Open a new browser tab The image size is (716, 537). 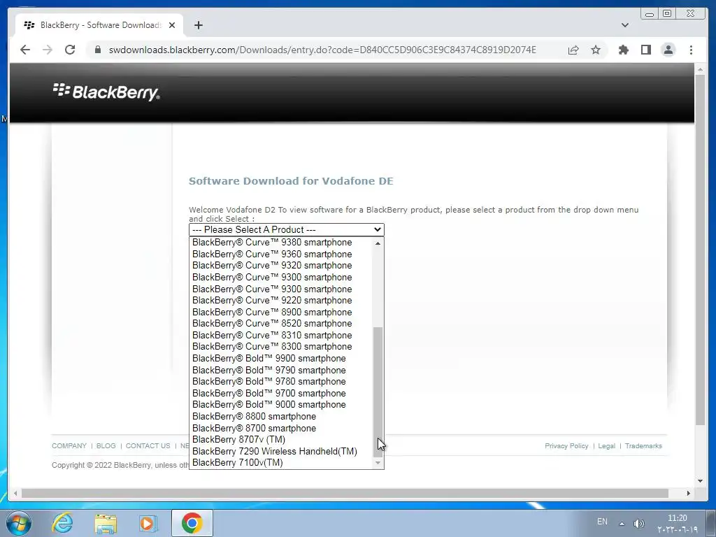(x=198, y=25)
